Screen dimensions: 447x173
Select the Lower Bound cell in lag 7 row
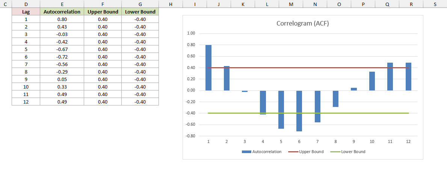pos(140,65)
